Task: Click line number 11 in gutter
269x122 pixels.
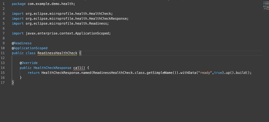Action: (x=3, y=53)
